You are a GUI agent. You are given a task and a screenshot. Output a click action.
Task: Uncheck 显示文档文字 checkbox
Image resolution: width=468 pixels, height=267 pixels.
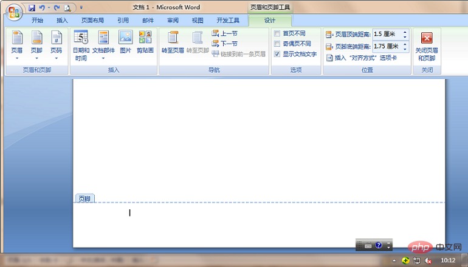pos(277,54)
